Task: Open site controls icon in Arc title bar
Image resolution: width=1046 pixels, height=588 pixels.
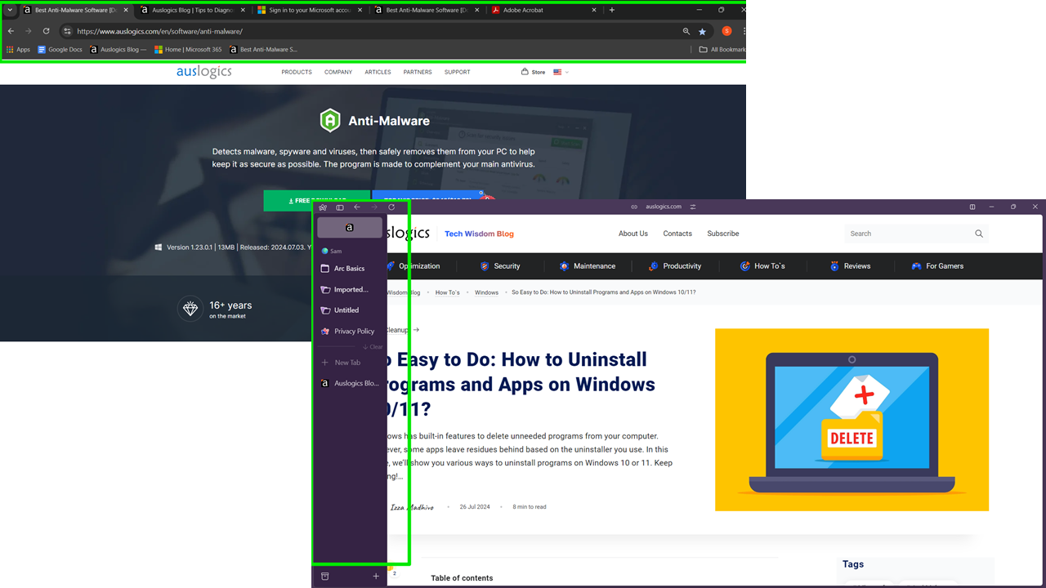Action: [693, 207]
